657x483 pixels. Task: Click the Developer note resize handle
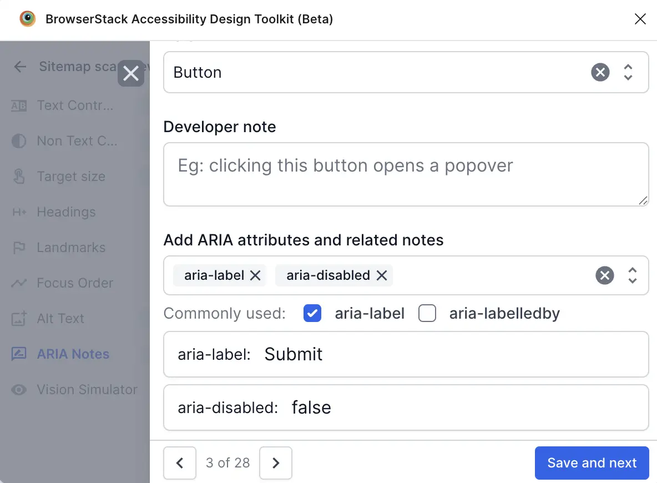[x=643, y=201]
